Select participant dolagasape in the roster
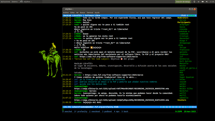The image size is (215, 121). (x=185, y=43)
